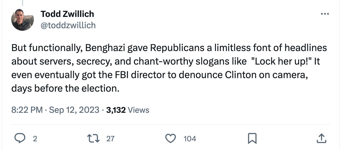Click Todd Zwillich's profile avatar photo
The height and width of the screenshot is (150, 342).
click(x=23, y=19)
